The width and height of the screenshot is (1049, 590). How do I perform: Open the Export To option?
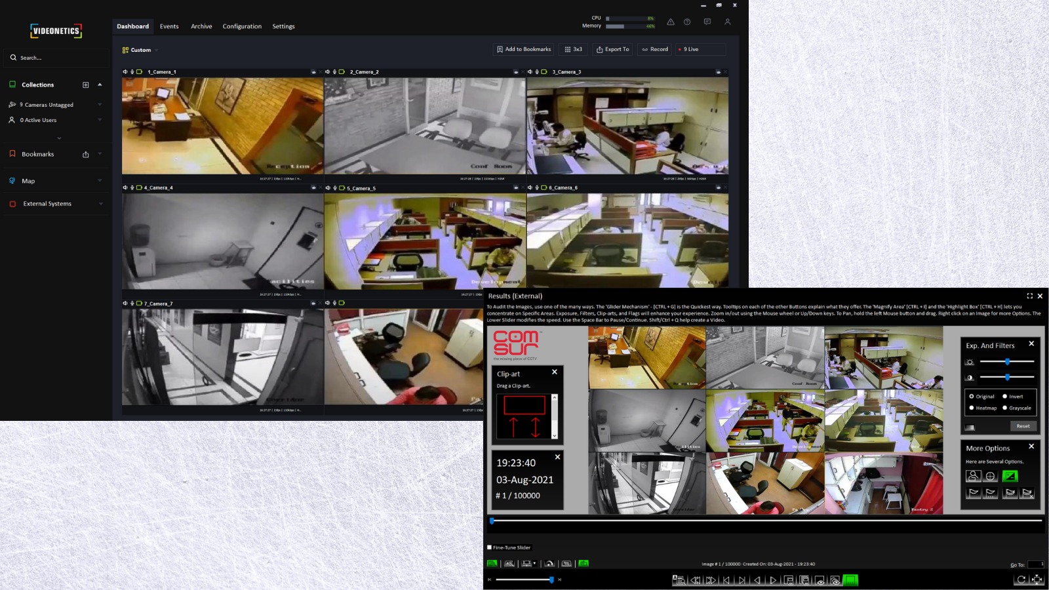(x=612, y=49)
